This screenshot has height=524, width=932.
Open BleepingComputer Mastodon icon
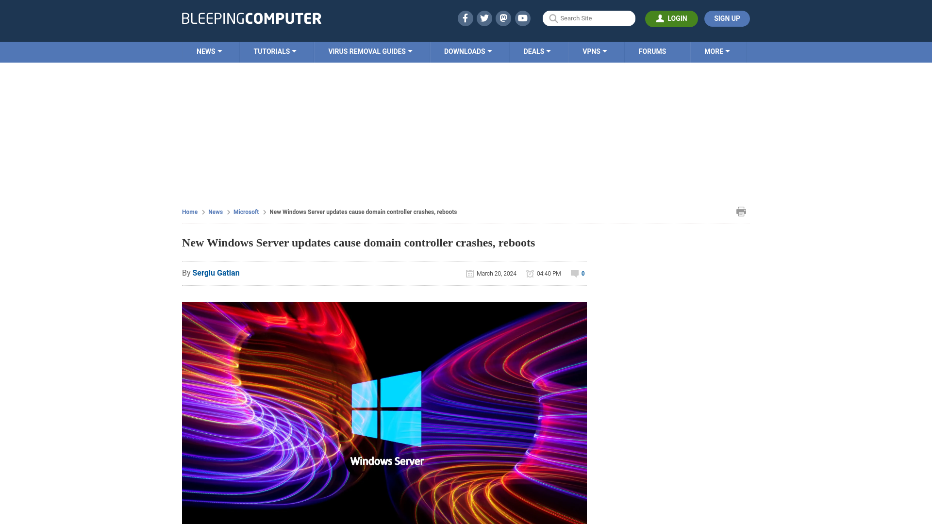click(503, 18)
